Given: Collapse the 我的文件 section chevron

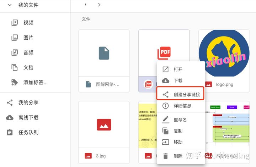Looking at the screenshot, I should pos(10,5).
